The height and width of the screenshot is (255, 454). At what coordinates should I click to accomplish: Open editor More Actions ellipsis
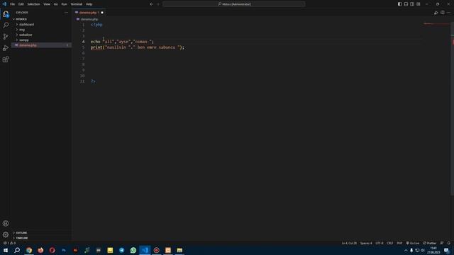pyautogui.click(x=448, y=13)
